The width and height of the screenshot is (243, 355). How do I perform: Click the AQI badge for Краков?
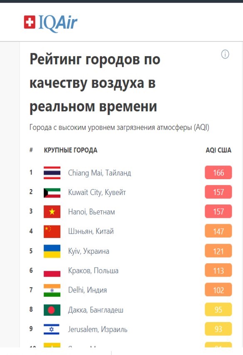(x=218, y=270)
